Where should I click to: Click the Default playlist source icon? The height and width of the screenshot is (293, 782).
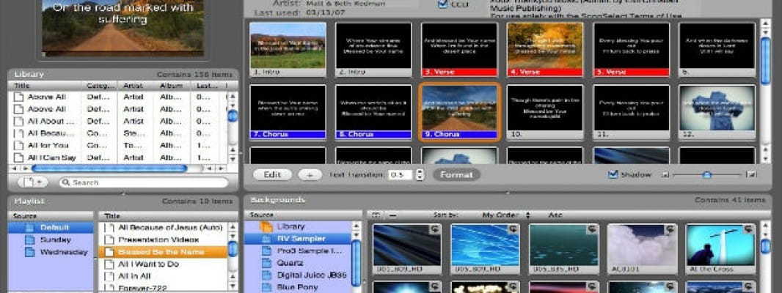click(x=30, y=228)
